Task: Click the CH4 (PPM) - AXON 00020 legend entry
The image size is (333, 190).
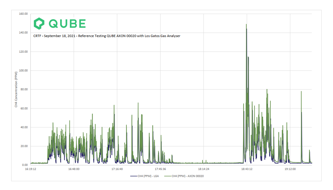Action: click(x=188, y=176)
